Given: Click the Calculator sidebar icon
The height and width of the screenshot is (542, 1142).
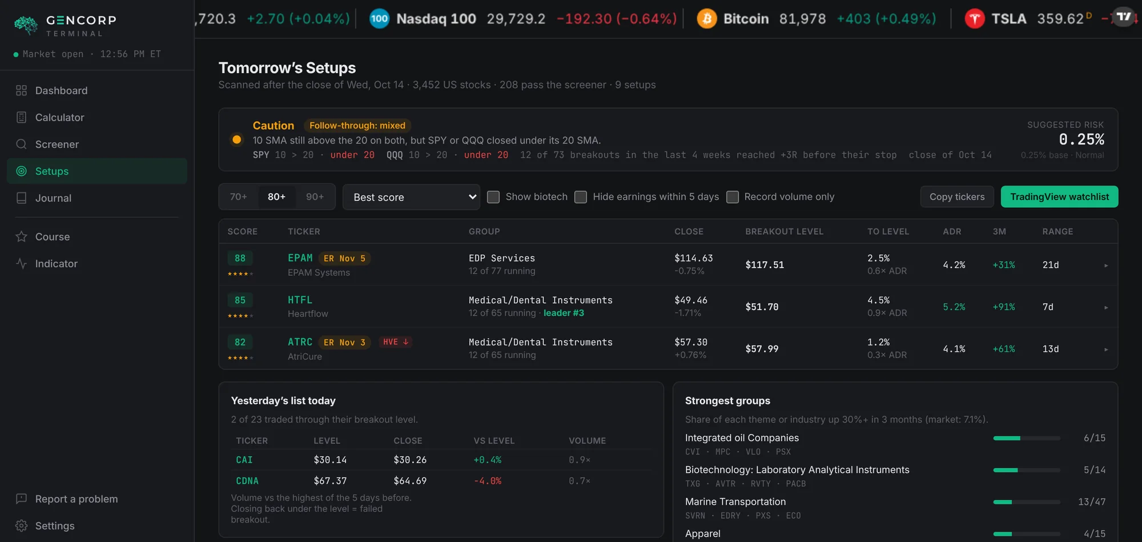Looking at the screenshot, I should click(21, 117).
